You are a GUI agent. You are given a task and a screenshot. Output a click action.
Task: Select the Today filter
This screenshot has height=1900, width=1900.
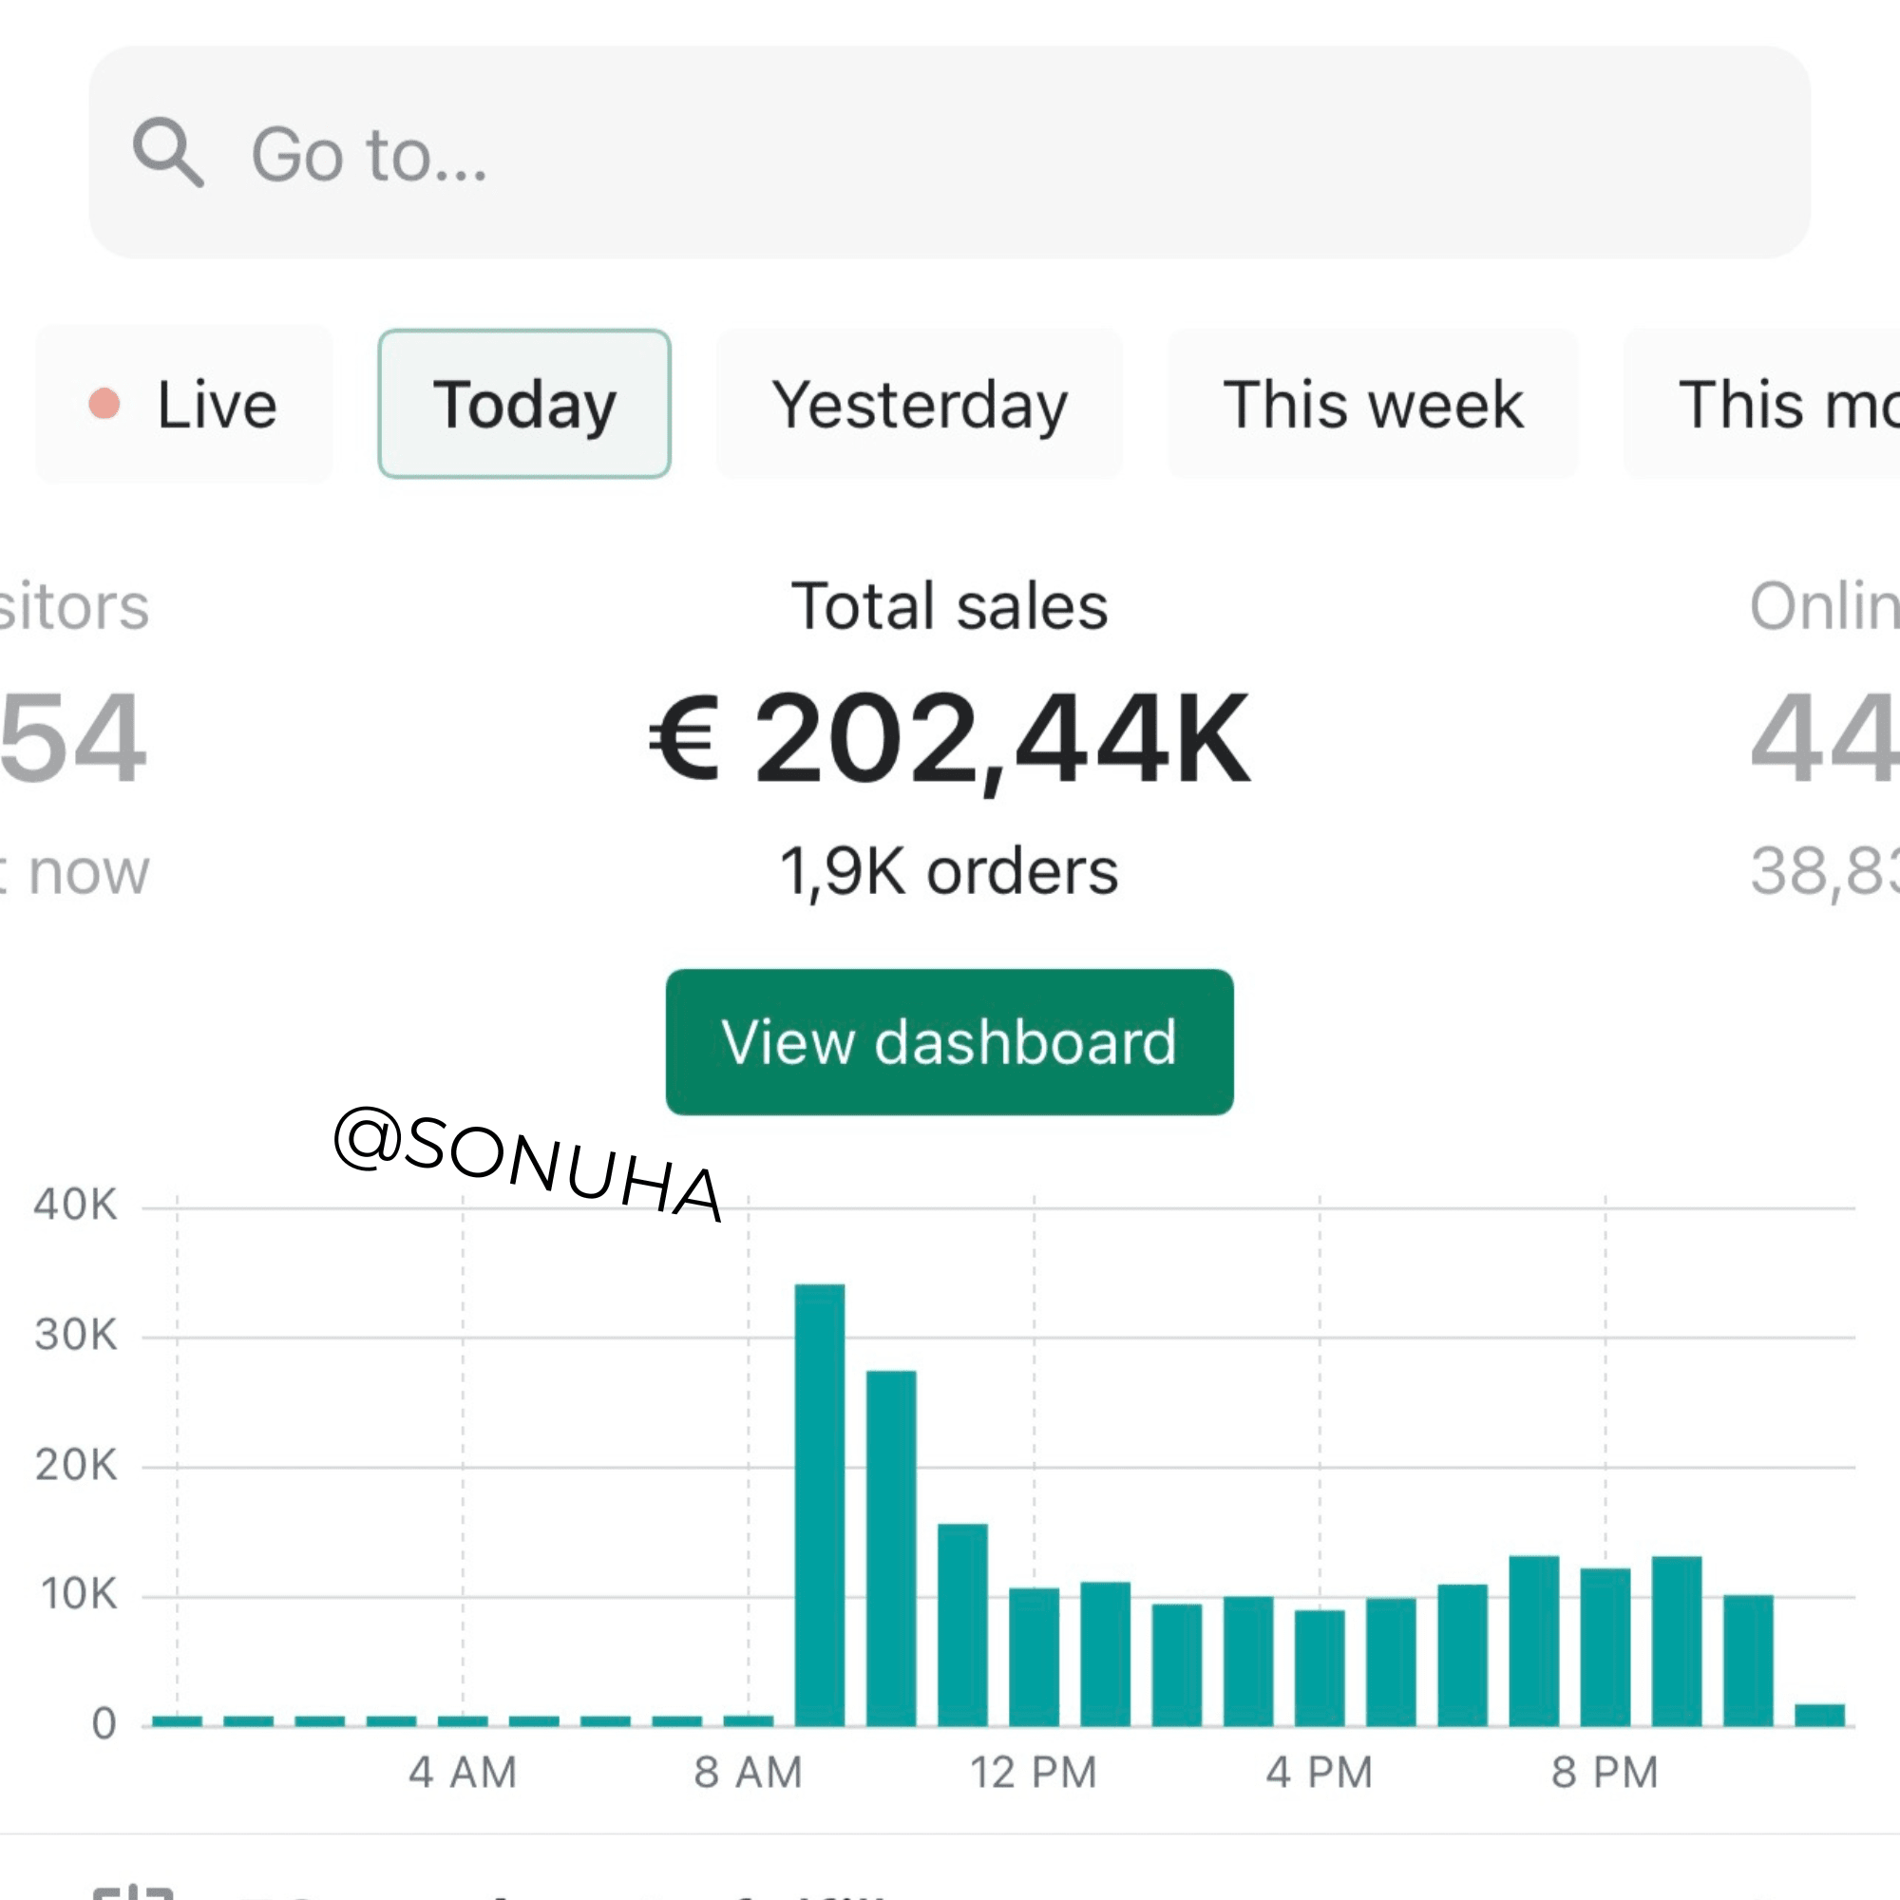pyautogui.click(x=523, y=403)
